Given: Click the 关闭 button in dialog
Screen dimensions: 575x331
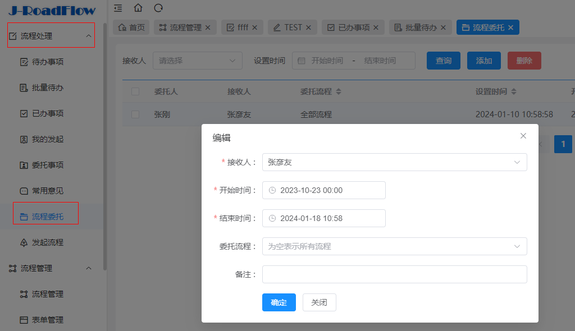Looking at the screenshot, I should (x=319, y=302).
